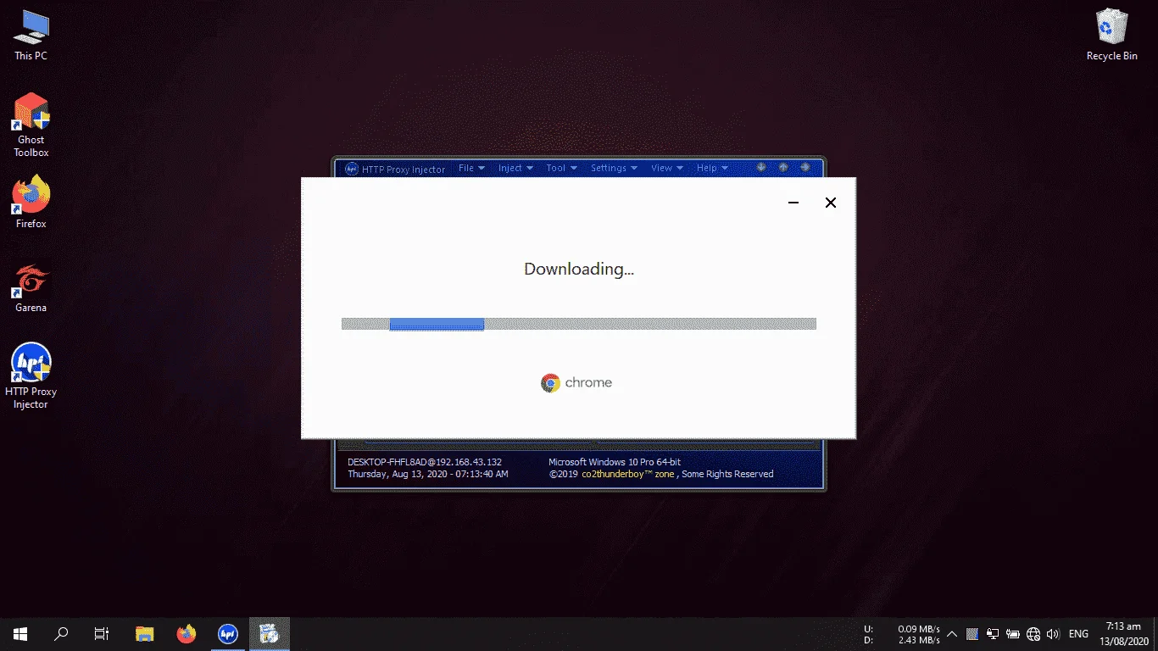The width and height of the screenshot is (1158, 651).
Task: Select the HTTP Proxy Injector desktop shortcut
Action: click(31, 376)
